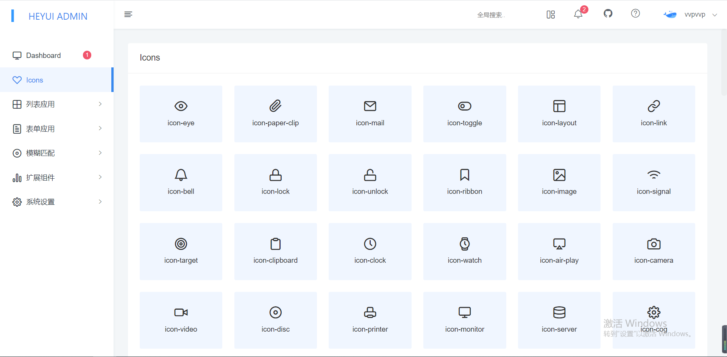Open notifications bell with badge 2

pyautogui.click(x=578, y=14)
